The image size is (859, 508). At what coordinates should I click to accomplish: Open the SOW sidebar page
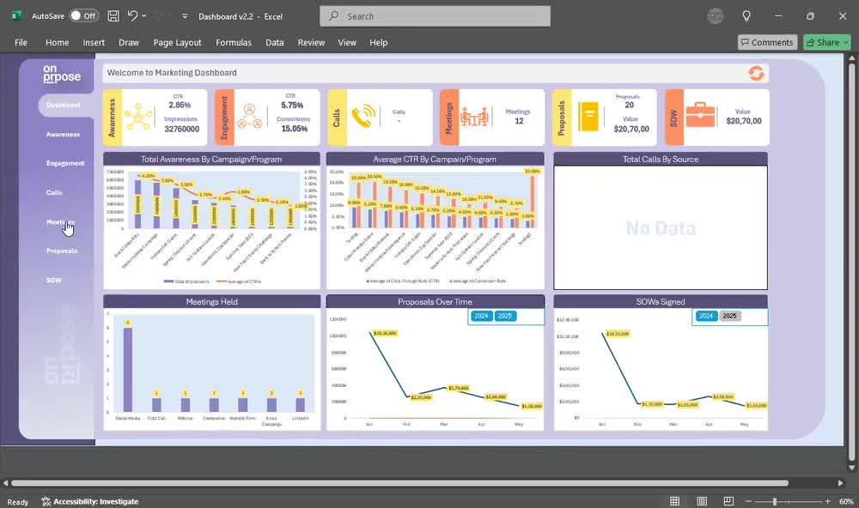click(53, 281)
